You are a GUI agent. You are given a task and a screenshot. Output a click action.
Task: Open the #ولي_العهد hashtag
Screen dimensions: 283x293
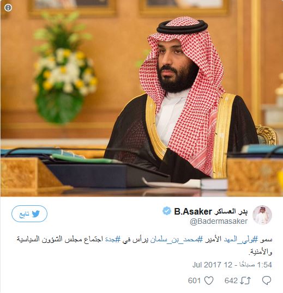coord(241,240)
